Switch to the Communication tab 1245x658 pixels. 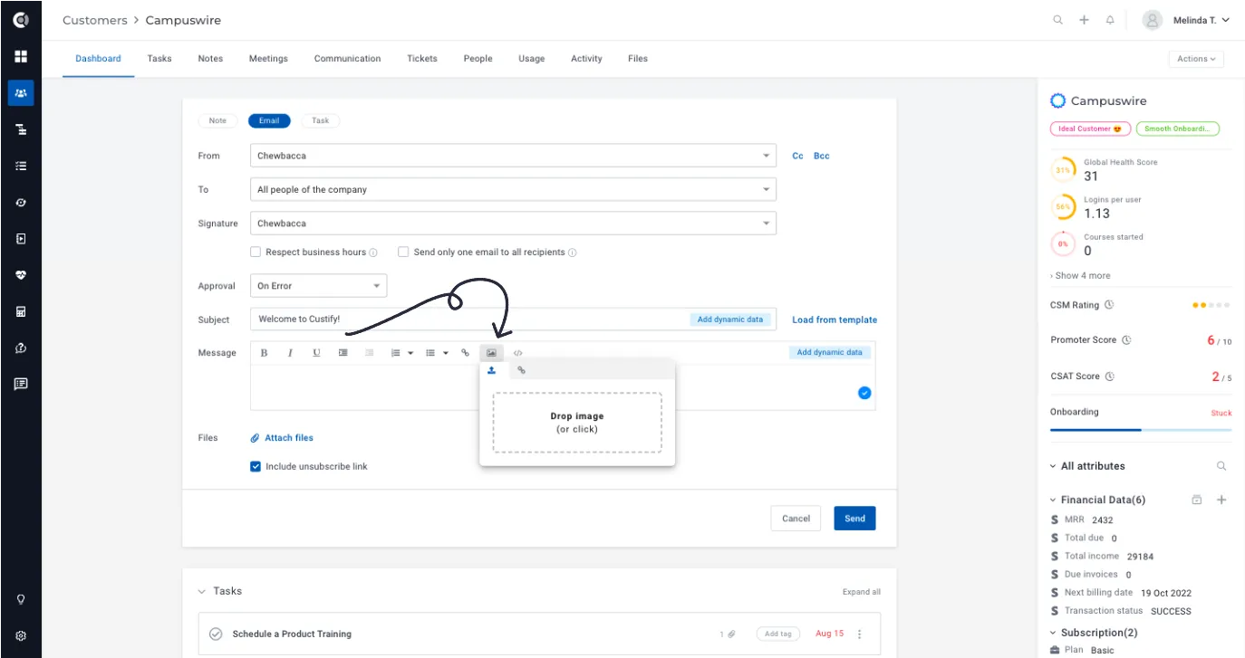pyautogui.click(x=347, y=59)
